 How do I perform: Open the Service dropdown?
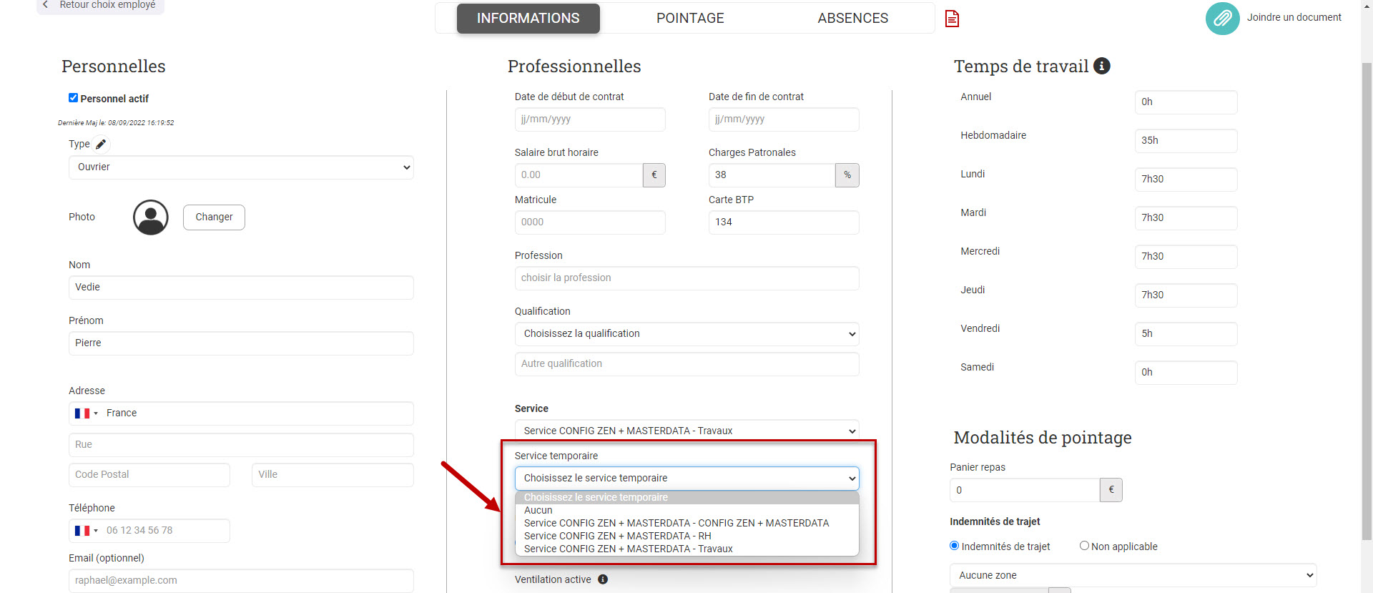(x=686, y=431)
